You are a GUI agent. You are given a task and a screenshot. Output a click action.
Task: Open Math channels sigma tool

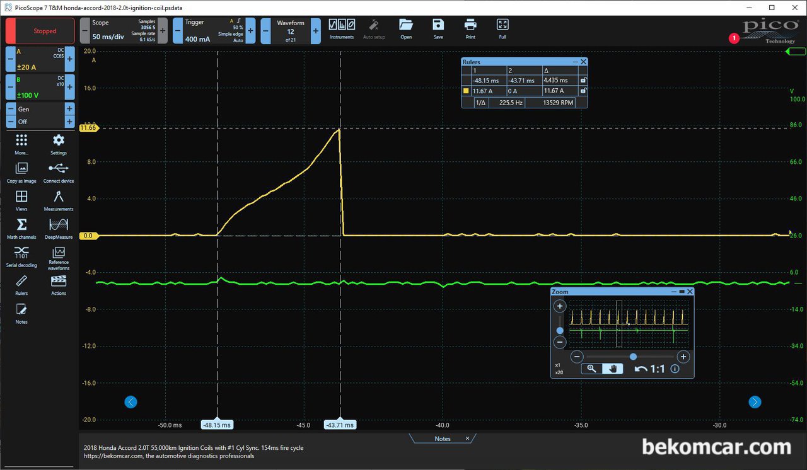coord(21,228)
